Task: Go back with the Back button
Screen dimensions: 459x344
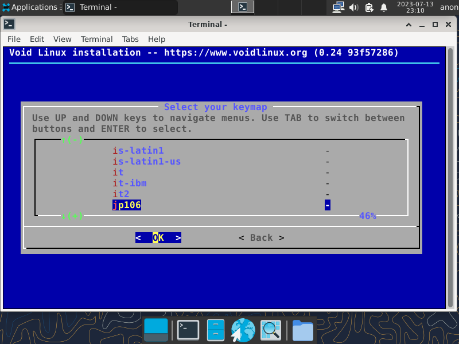Action: pyautogui.click(x=262, y=237)
